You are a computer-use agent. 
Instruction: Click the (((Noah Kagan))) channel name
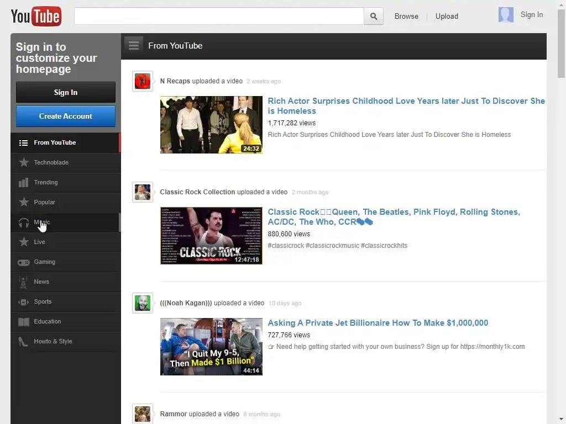(186, 303)
